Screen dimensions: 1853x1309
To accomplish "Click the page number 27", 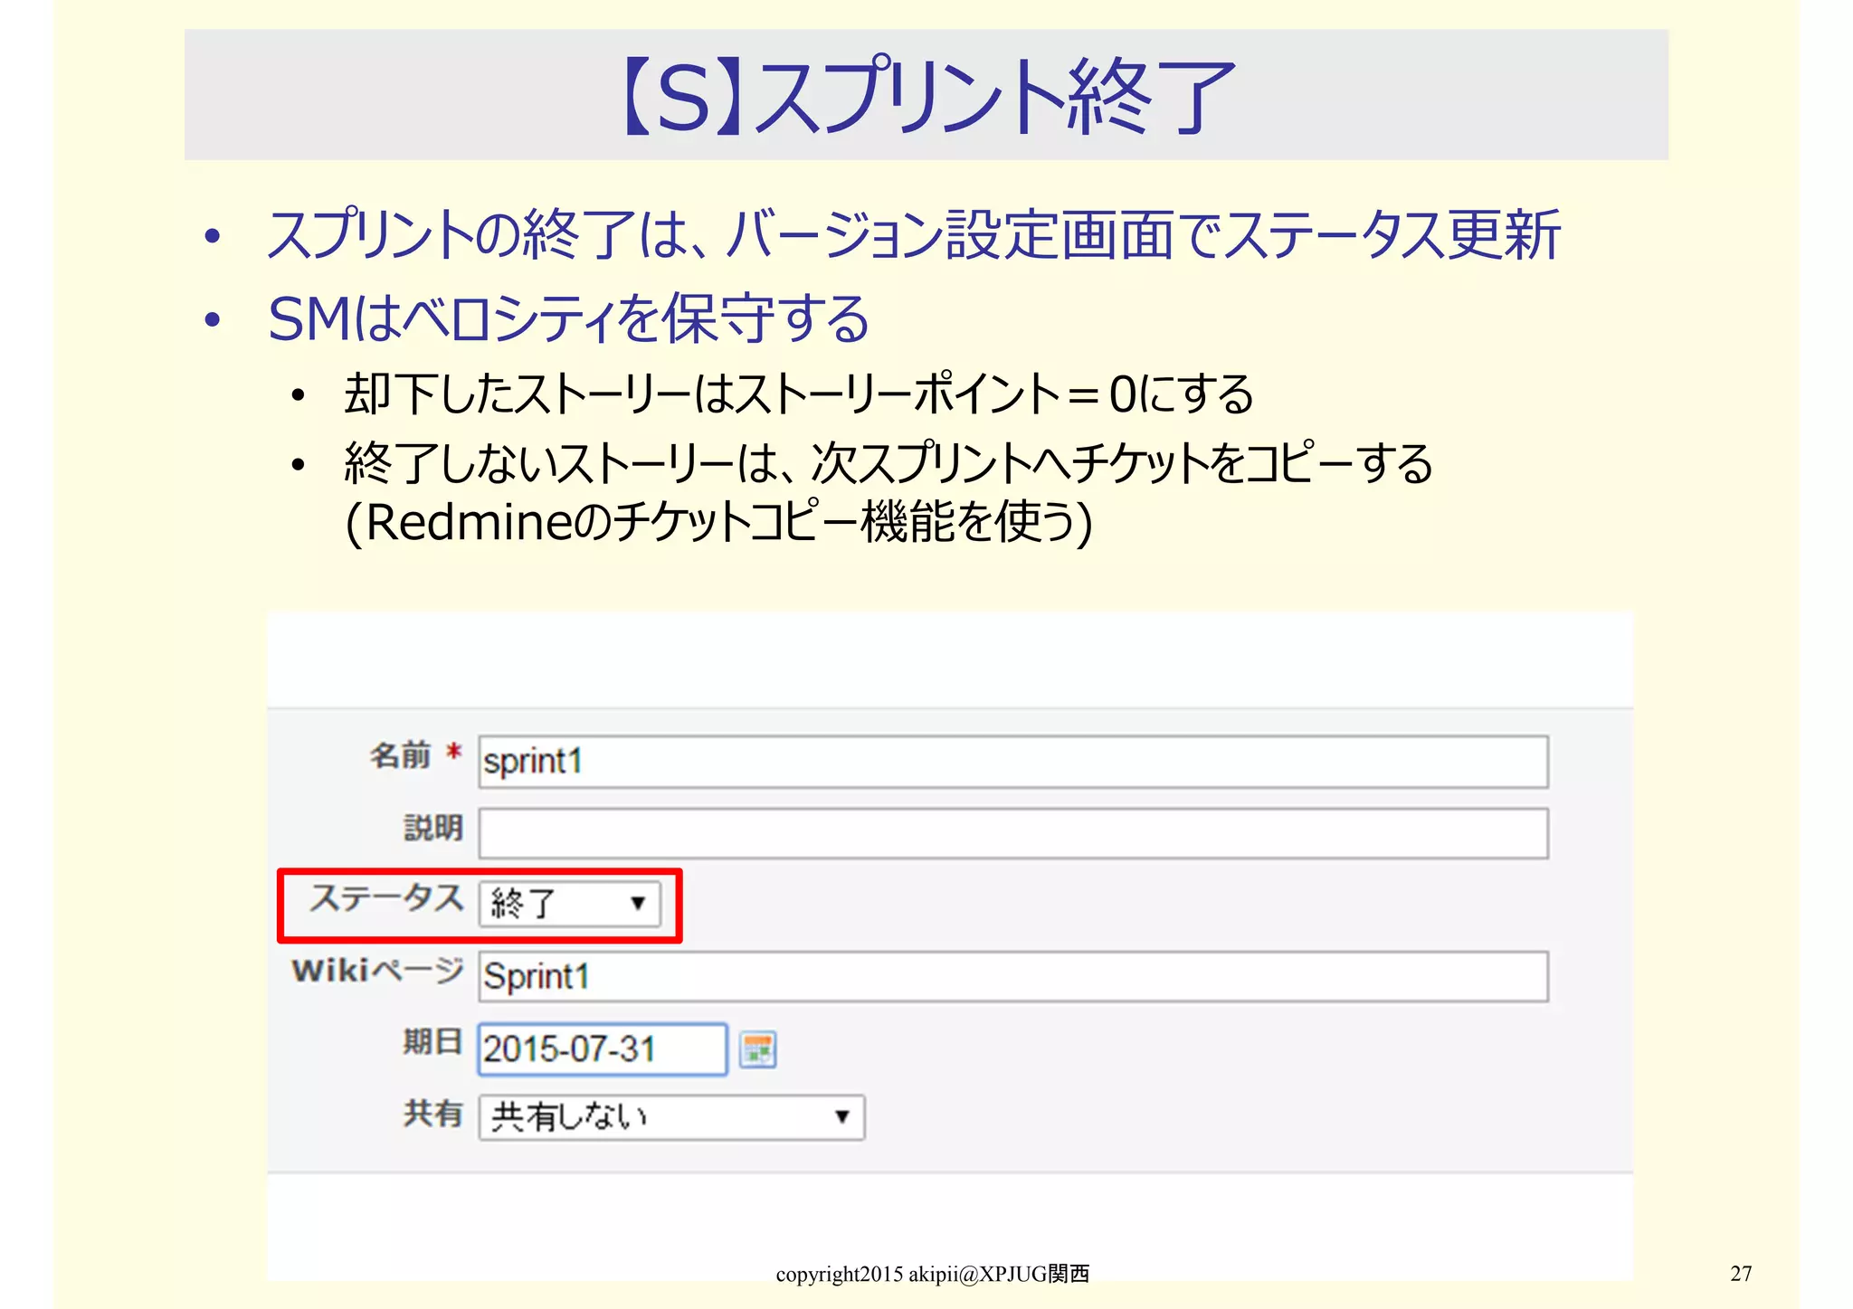I will pyautogui.click(x=1741, y=1274).
